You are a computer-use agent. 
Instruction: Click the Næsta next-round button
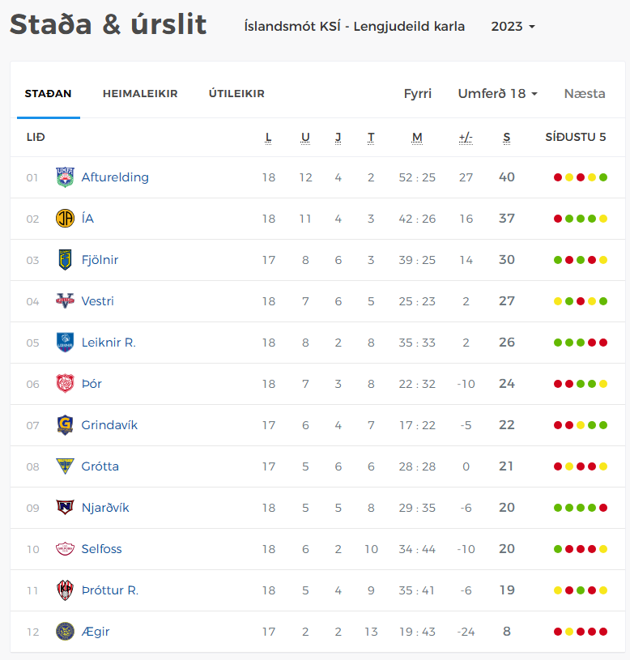click(x=585, y=93)
